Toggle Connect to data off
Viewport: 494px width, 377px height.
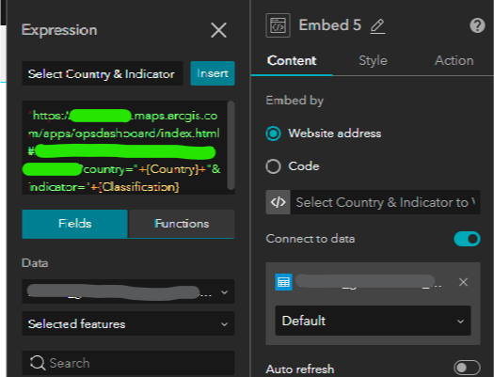(467, 239)
